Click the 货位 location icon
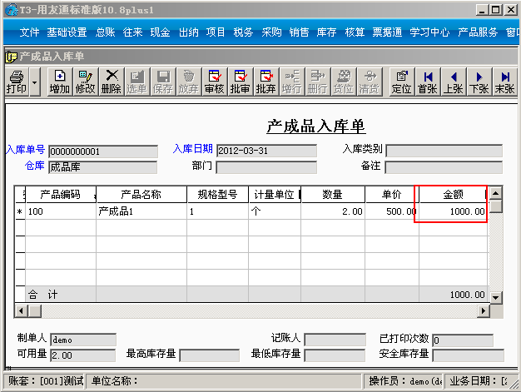Viewport: 521px width, 392px height. point(344,82)
